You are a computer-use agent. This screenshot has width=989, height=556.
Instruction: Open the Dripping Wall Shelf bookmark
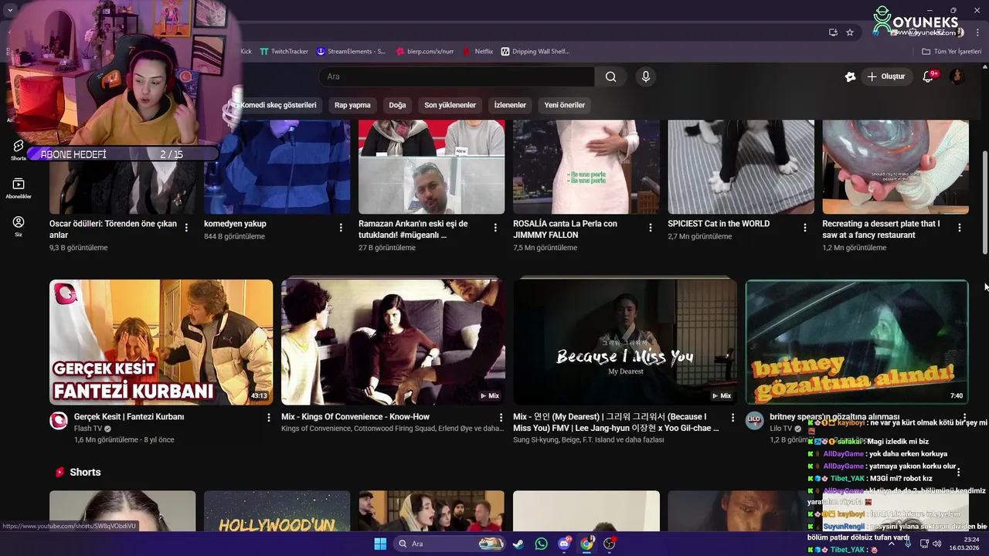click(x=535, y=52)
